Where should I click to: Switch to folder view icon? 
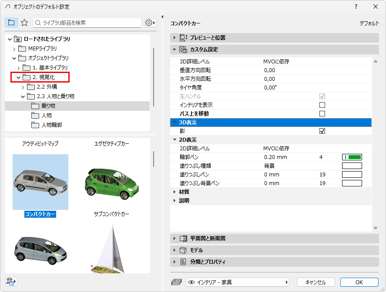11,23
